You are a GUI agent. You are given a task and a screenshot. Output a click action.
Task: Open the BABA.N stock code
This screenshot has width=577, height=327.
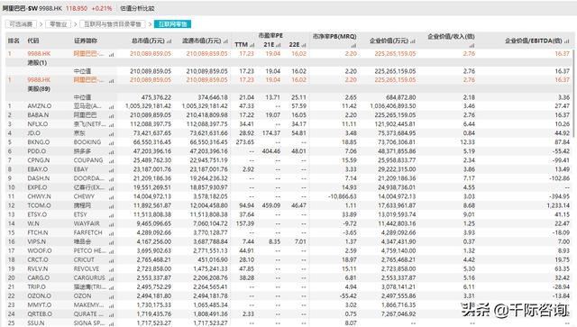point(38,115)
